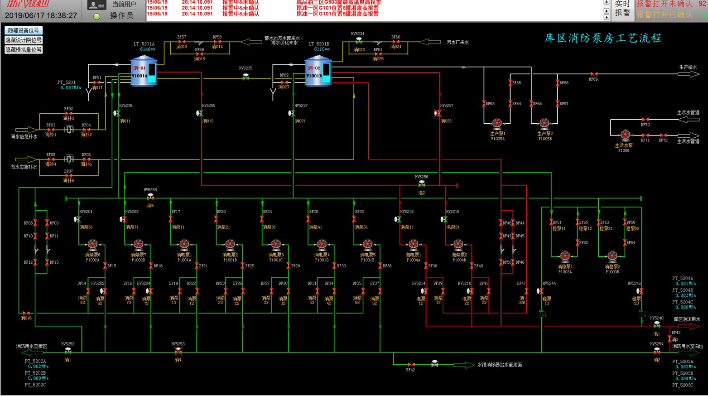Open the 实时报警 alarm page
Image resolution: width=708 pixels, height=396 pixels.
coord(622,9)
